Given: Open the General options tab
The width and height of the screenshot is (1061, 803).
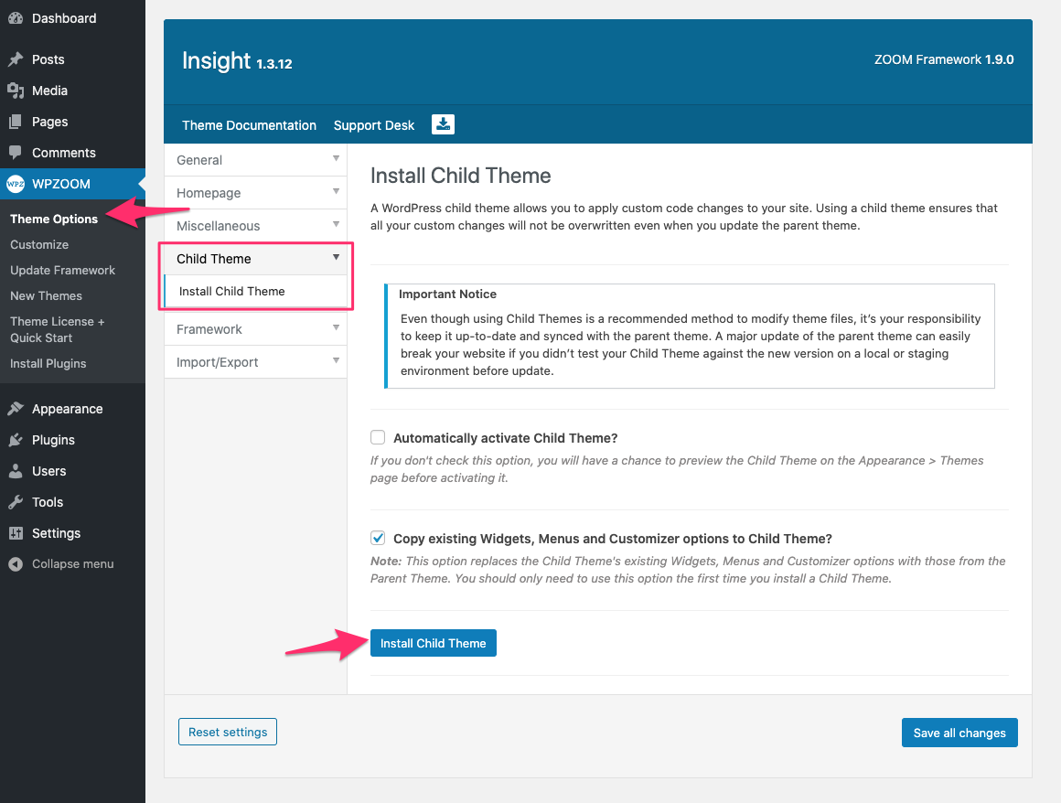Looking at the screenshot, I should [x=256, y=160].
